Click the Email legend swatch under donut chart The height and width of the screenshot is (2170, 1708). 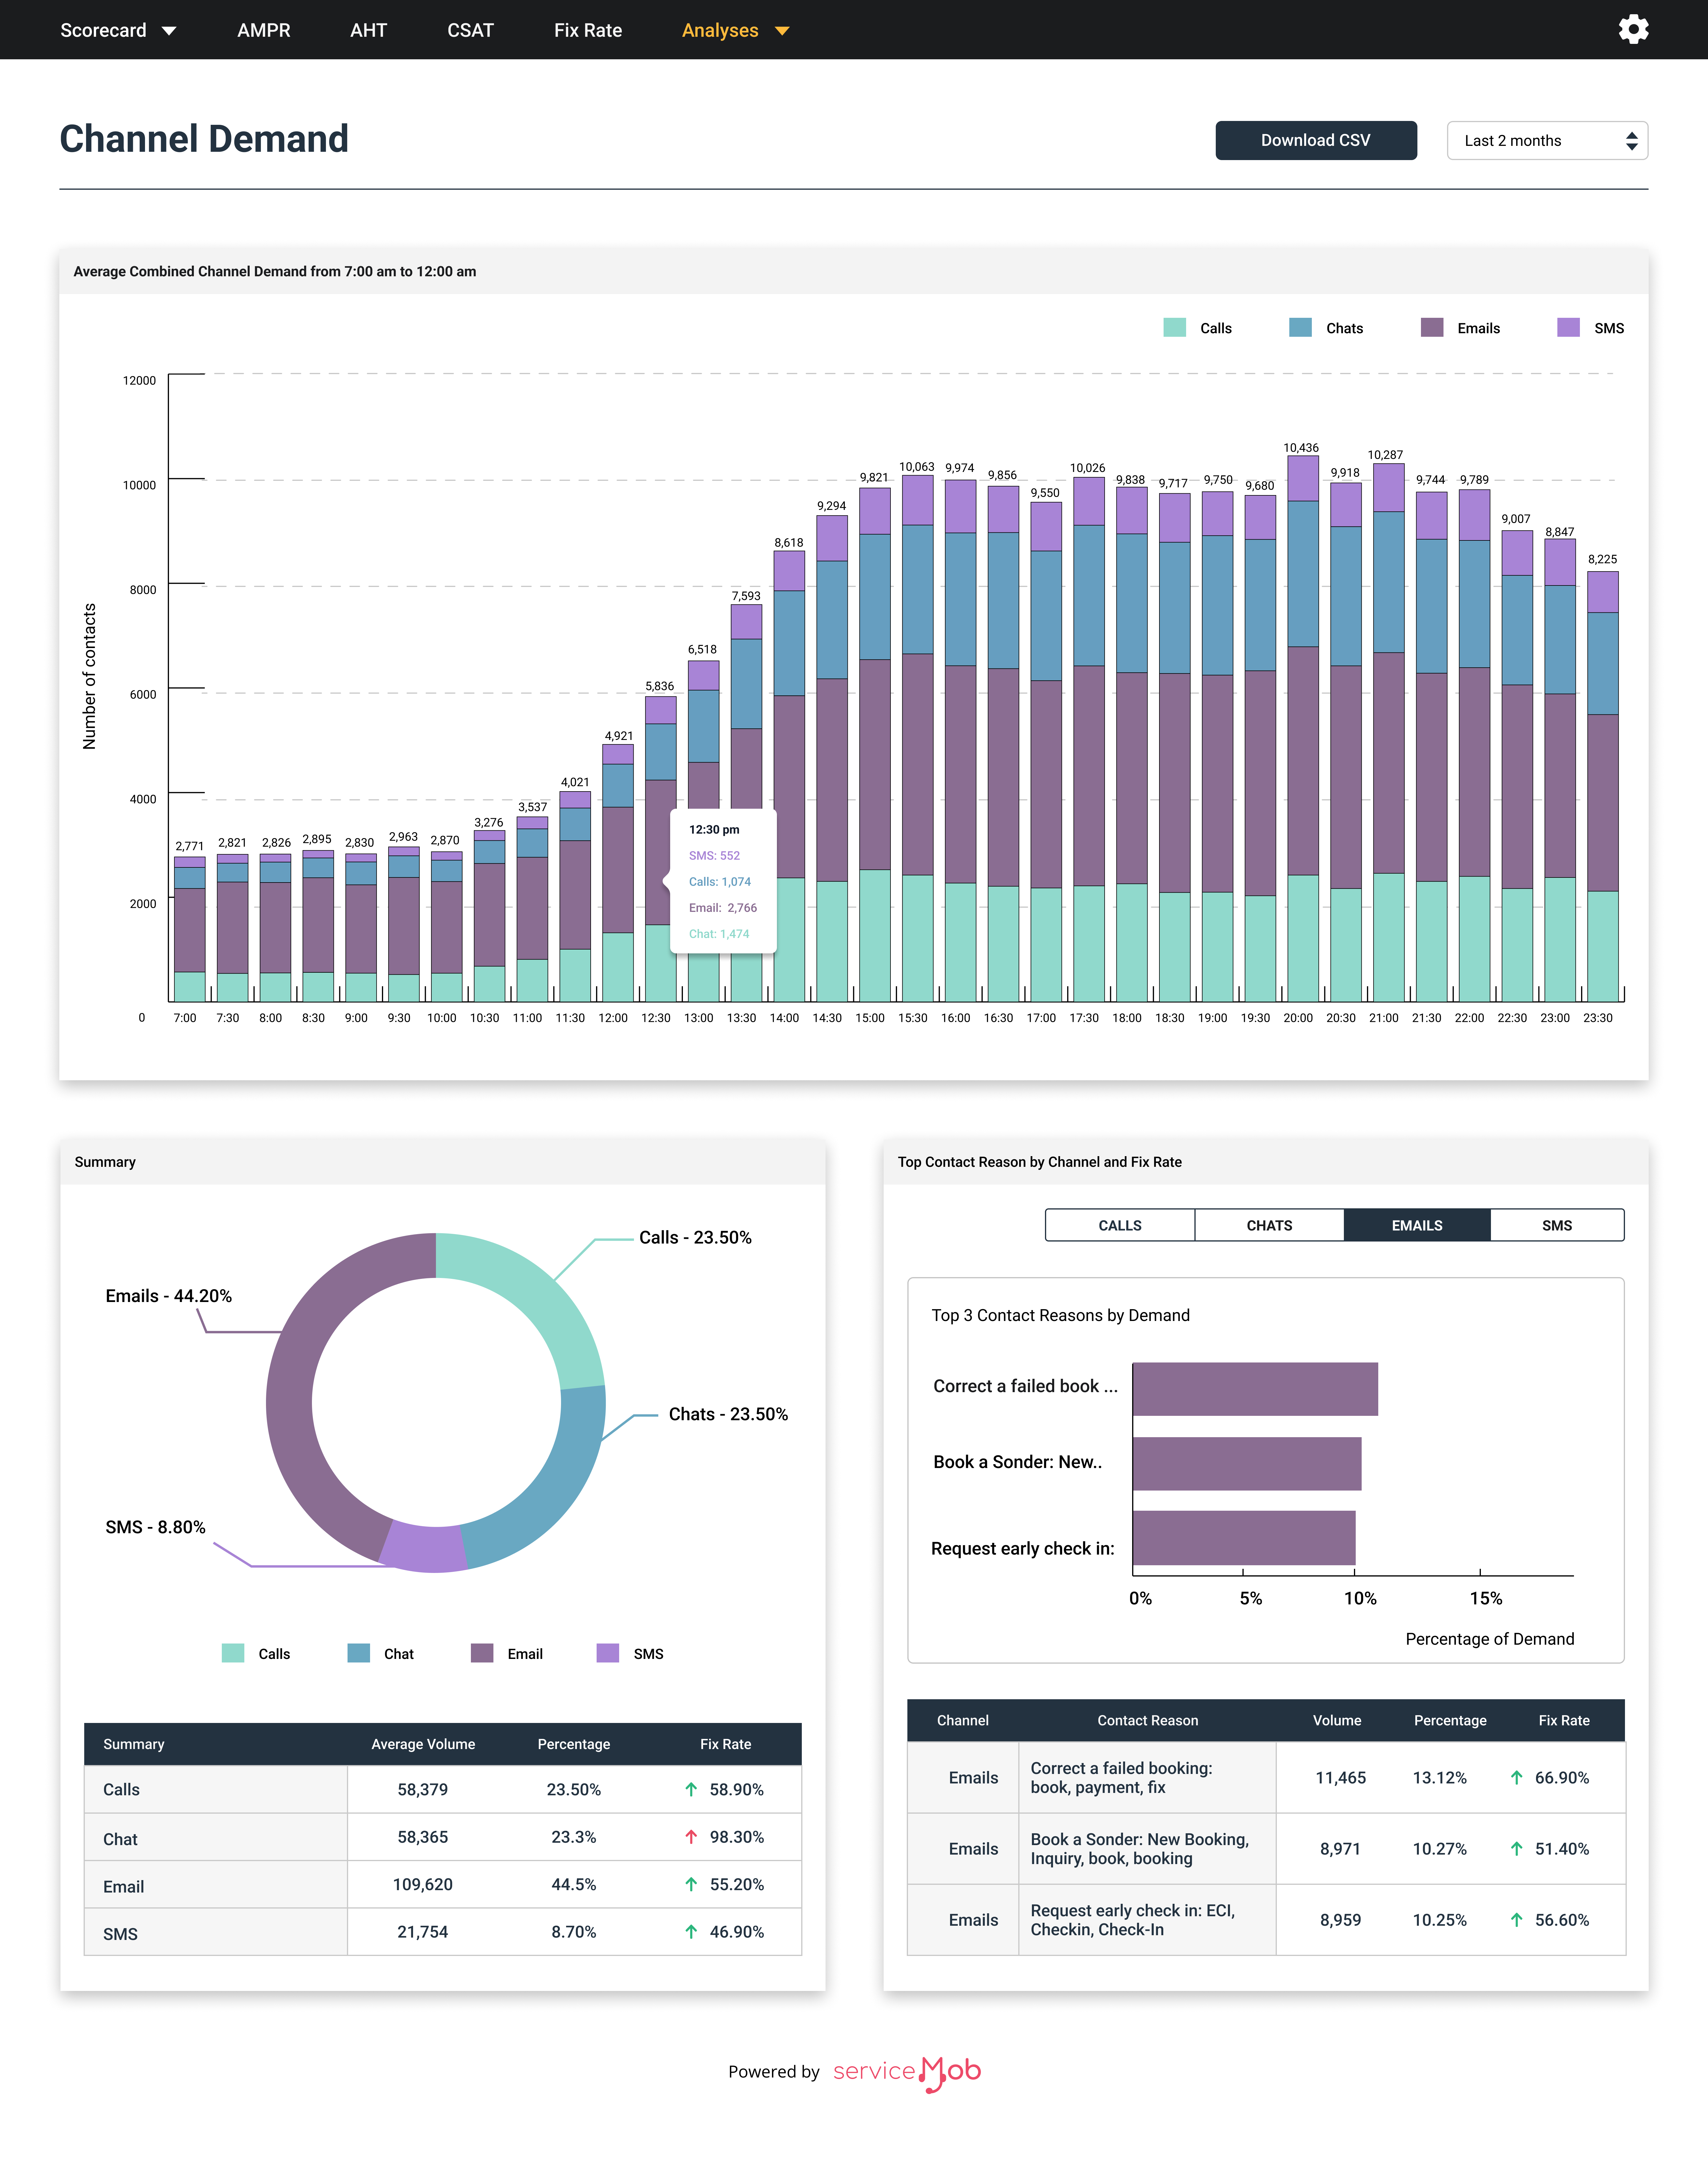tap(482, 1653)
